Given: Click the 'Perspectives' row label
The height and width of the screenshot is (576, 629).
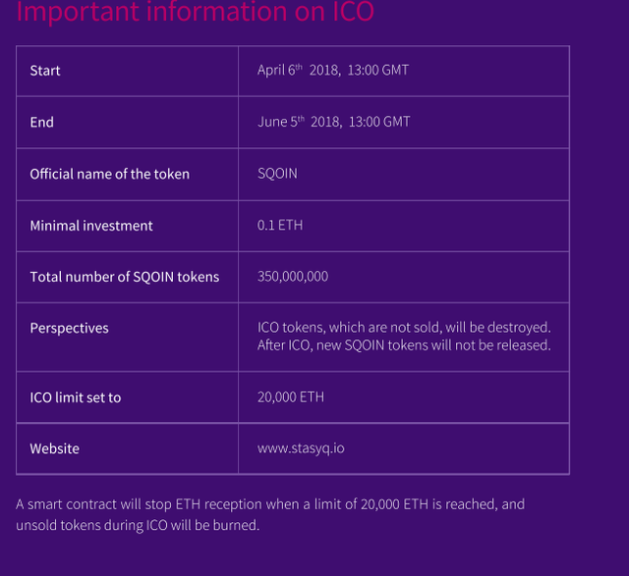Looking at the screenshot, I should pos(70,328).
